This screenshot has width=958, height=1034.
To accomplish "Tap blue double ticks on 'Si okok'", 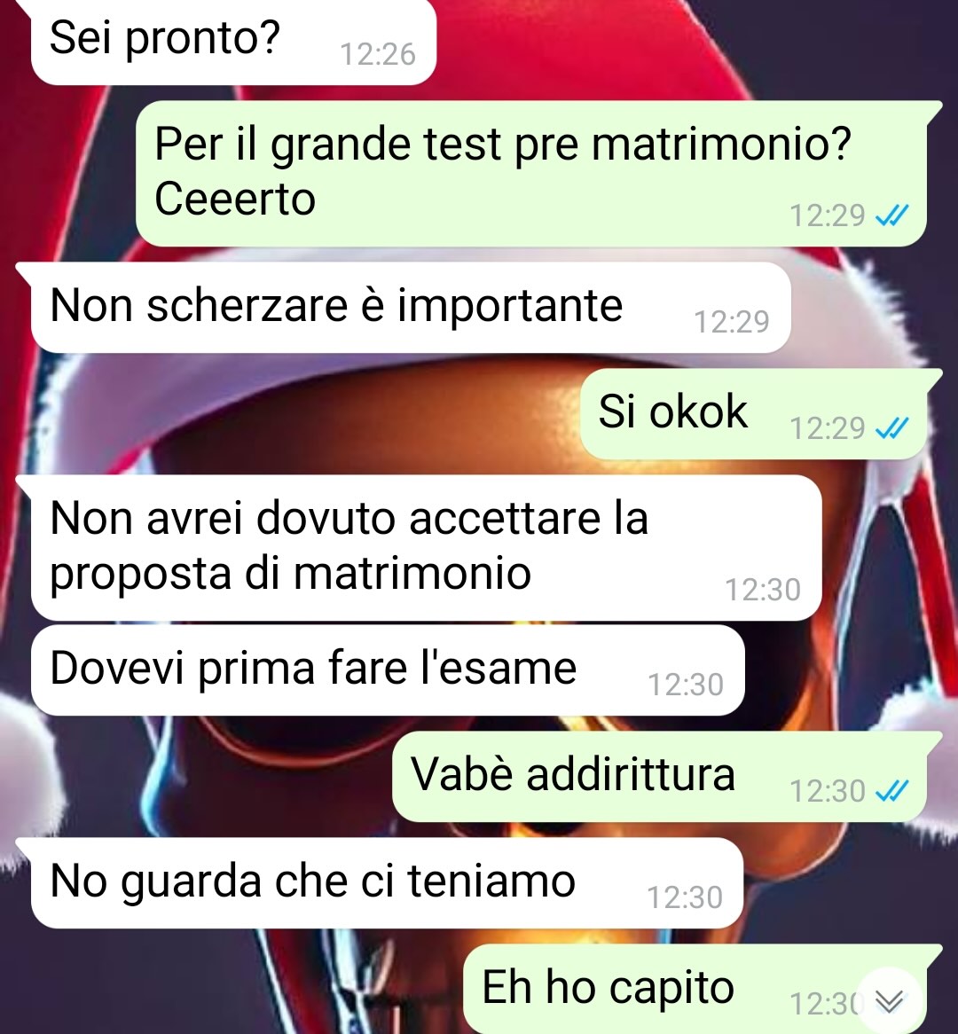I will (x=892, y=428).
